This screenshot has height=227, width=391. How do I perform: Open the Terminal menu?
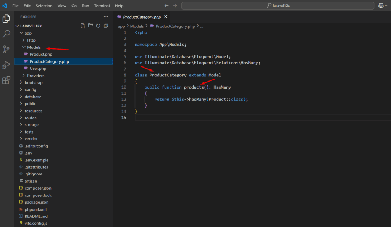pyautogui.click(x=102, y=6)
